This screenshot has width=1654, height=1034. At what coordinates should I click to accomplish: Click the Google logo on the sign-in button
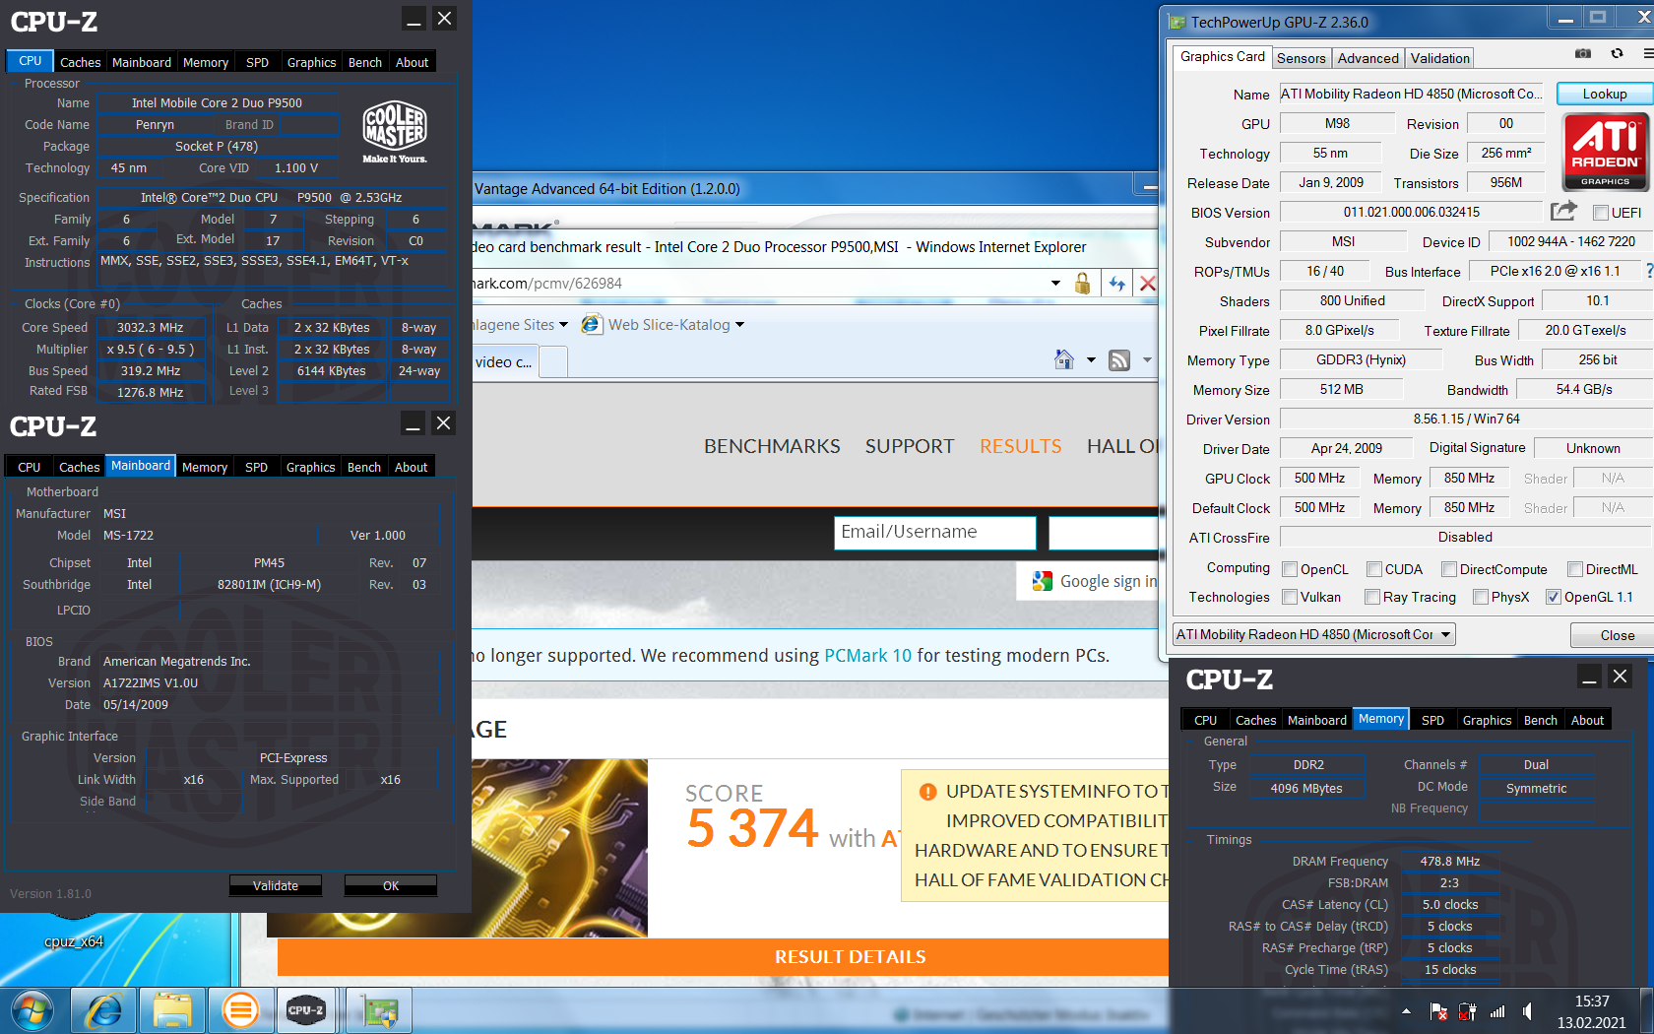coord(1042,581)
